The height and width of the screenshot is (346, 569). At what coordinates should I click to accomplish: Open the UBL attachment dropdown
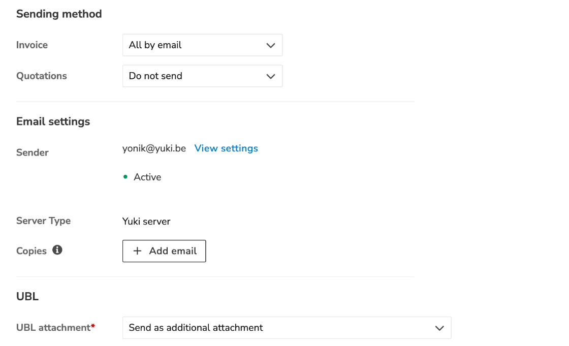click(287, 328)
